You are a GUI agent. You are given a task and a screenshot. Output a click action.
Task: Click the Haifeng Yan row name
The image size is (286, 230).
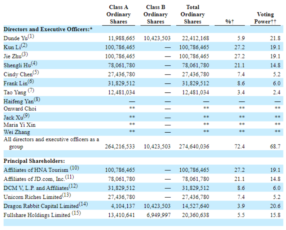pos(22,101)
